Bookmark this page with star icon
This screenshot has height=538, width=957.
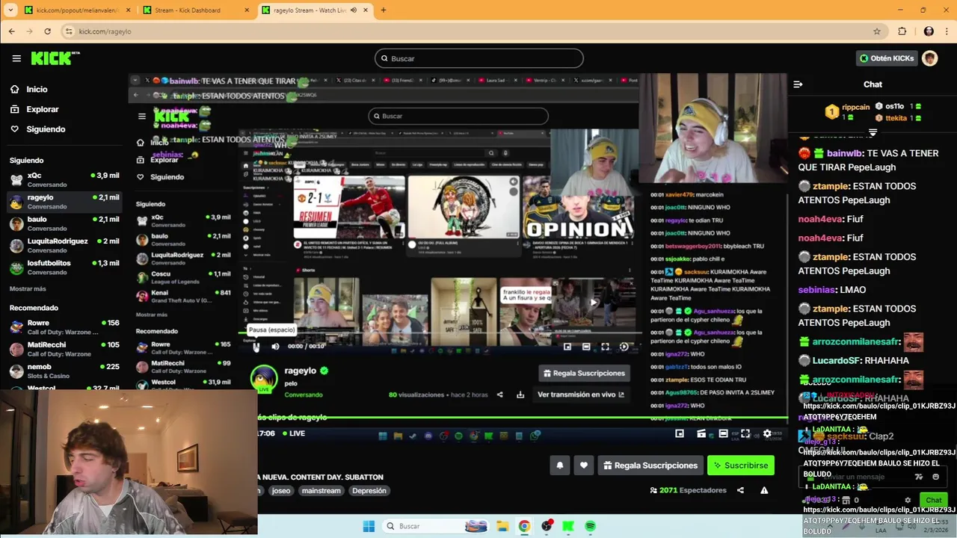click(877, 31)
